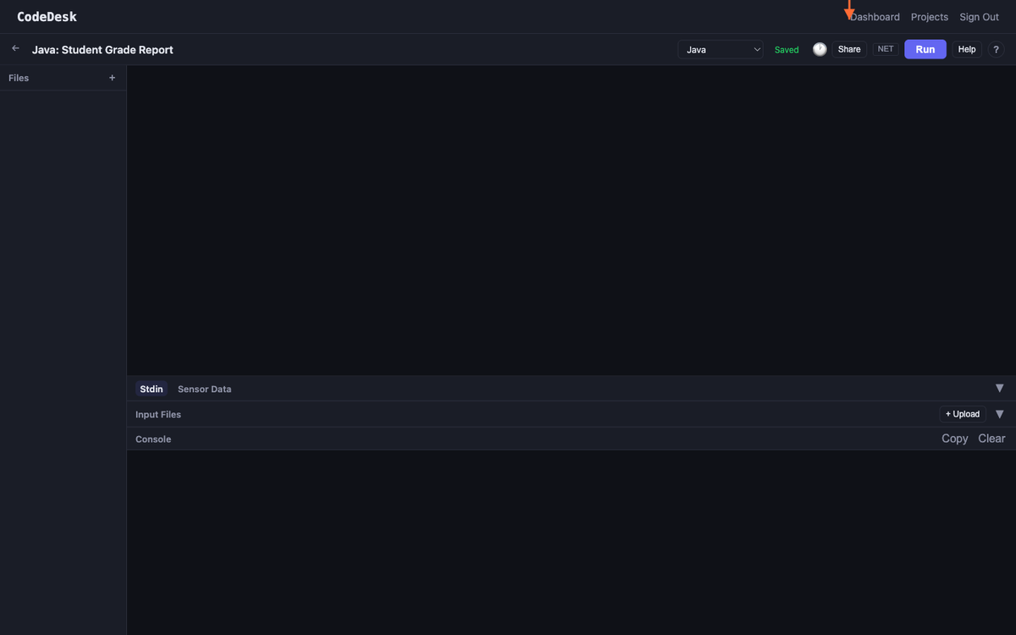Open version history clock icon
This screenshot has width=1016, height=635.
pyautogui.click(x=820, y=49)
